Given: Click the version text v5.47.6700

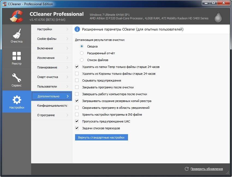Looking at the screenshot, I should coord(47,20).
